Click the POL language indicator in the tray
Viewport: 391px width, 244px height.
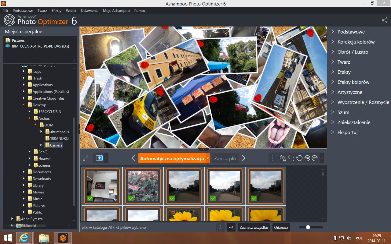359,238
